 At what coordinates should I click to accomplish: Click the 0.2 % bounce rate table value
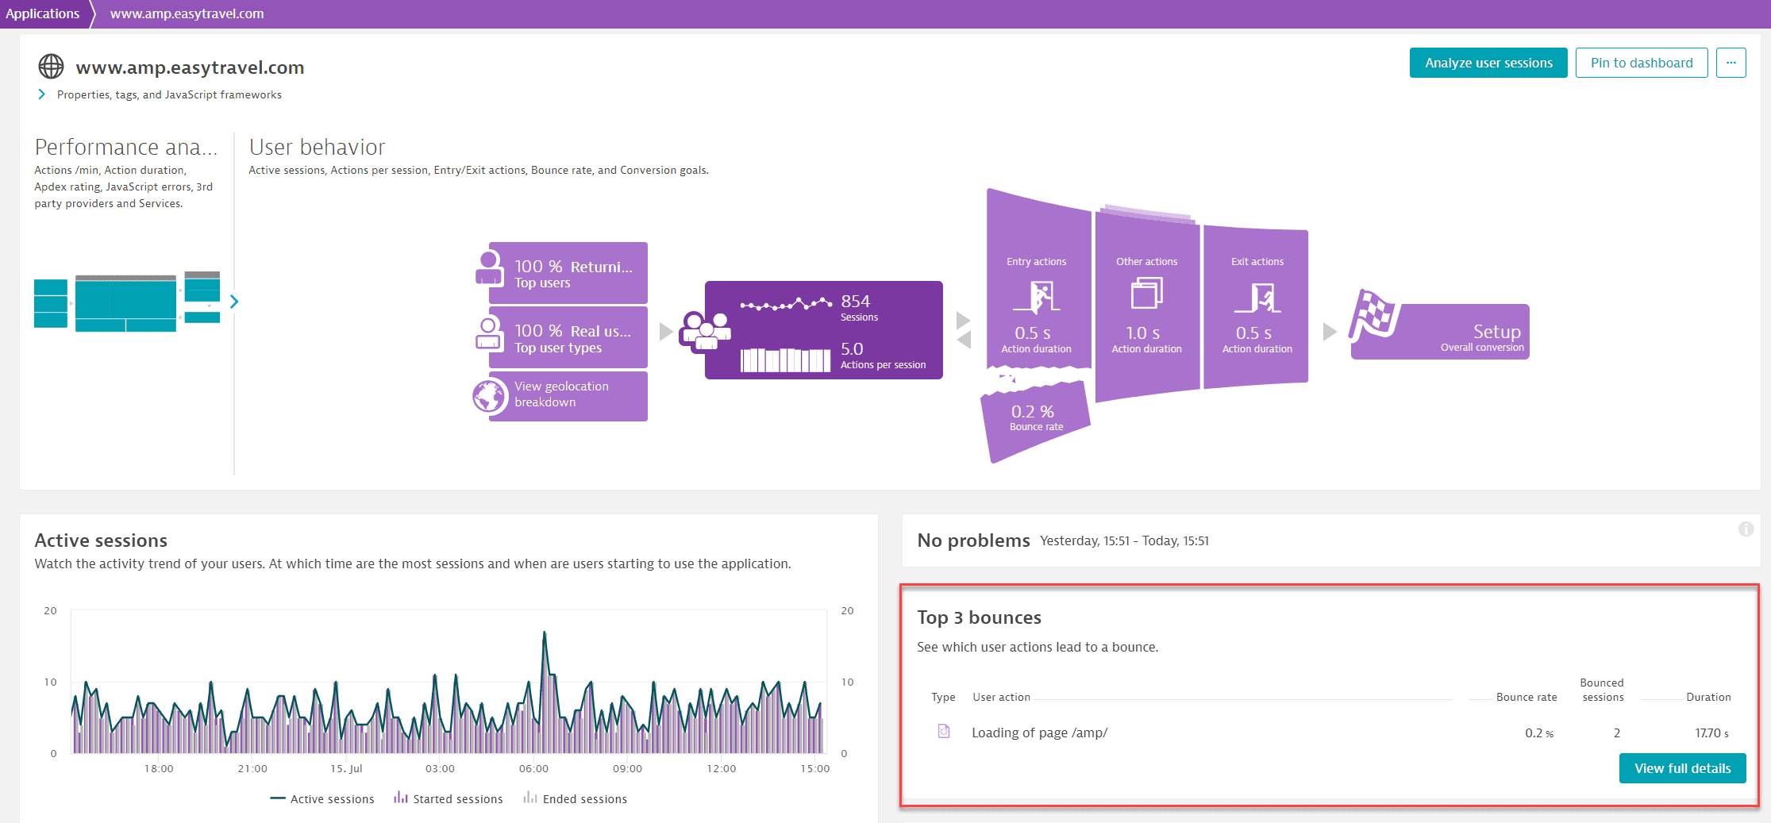(1538, 733)
